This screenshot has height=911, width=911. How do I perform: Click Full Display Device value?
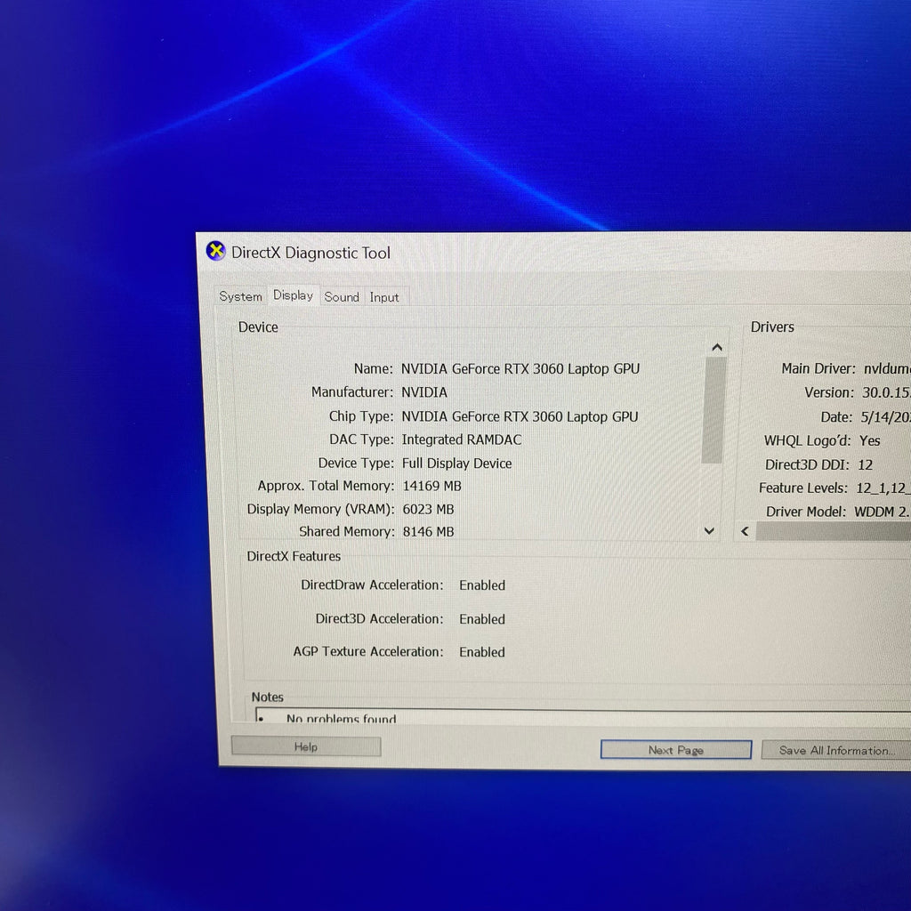[x=456, y=463]
